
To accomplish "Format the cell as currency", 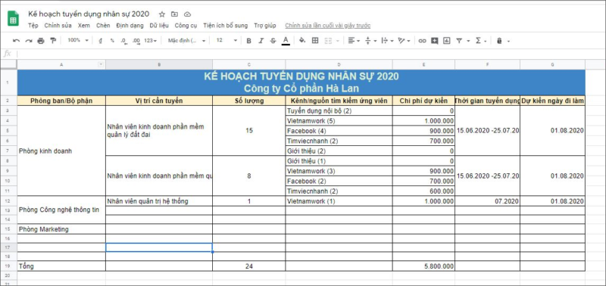I will click(101, 41).
